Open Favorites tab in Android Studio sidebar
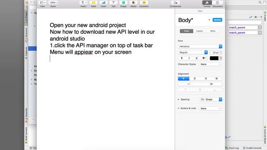The image size is (267, 150). (x=26, y=115)
